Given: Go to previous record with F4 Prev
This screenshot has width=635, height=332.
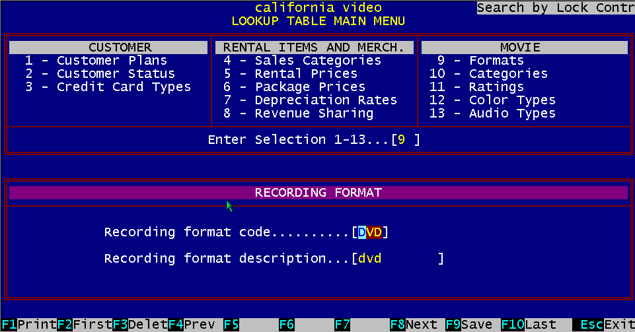Looking at the screenshot, I should coord(192,325).
